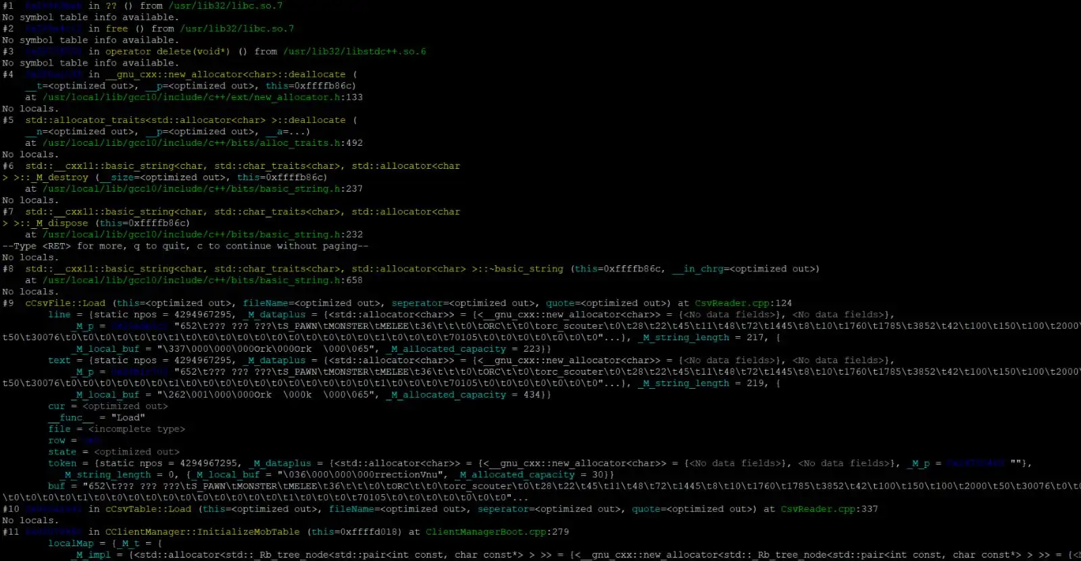Image resolution: width=1081 pixels, height=561 pixels.
Task: Click the 'buf' local variable name
Action: [57, 486]
